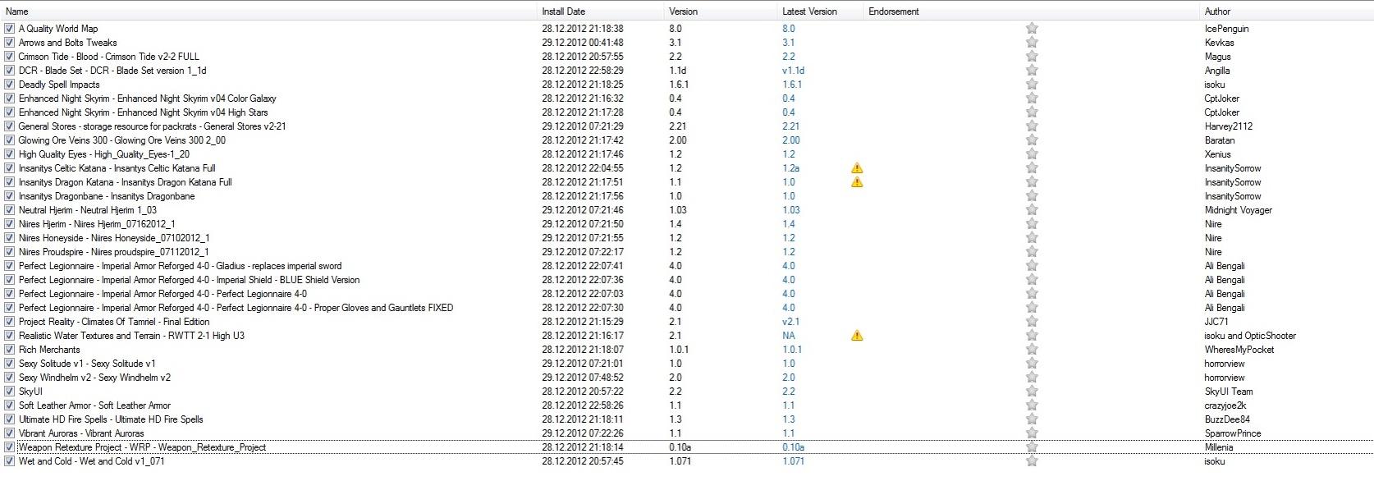This screenshot has height=481, width=1374.
Task: Uncheck the Arrows and Bolts Tweaks mod
Action: click(9, 43)
